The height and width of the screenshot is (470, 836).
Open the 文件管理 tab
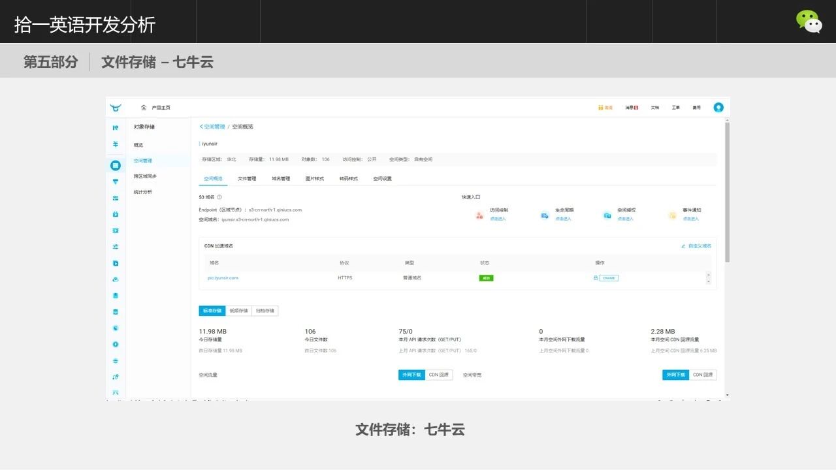coord(247,178)
